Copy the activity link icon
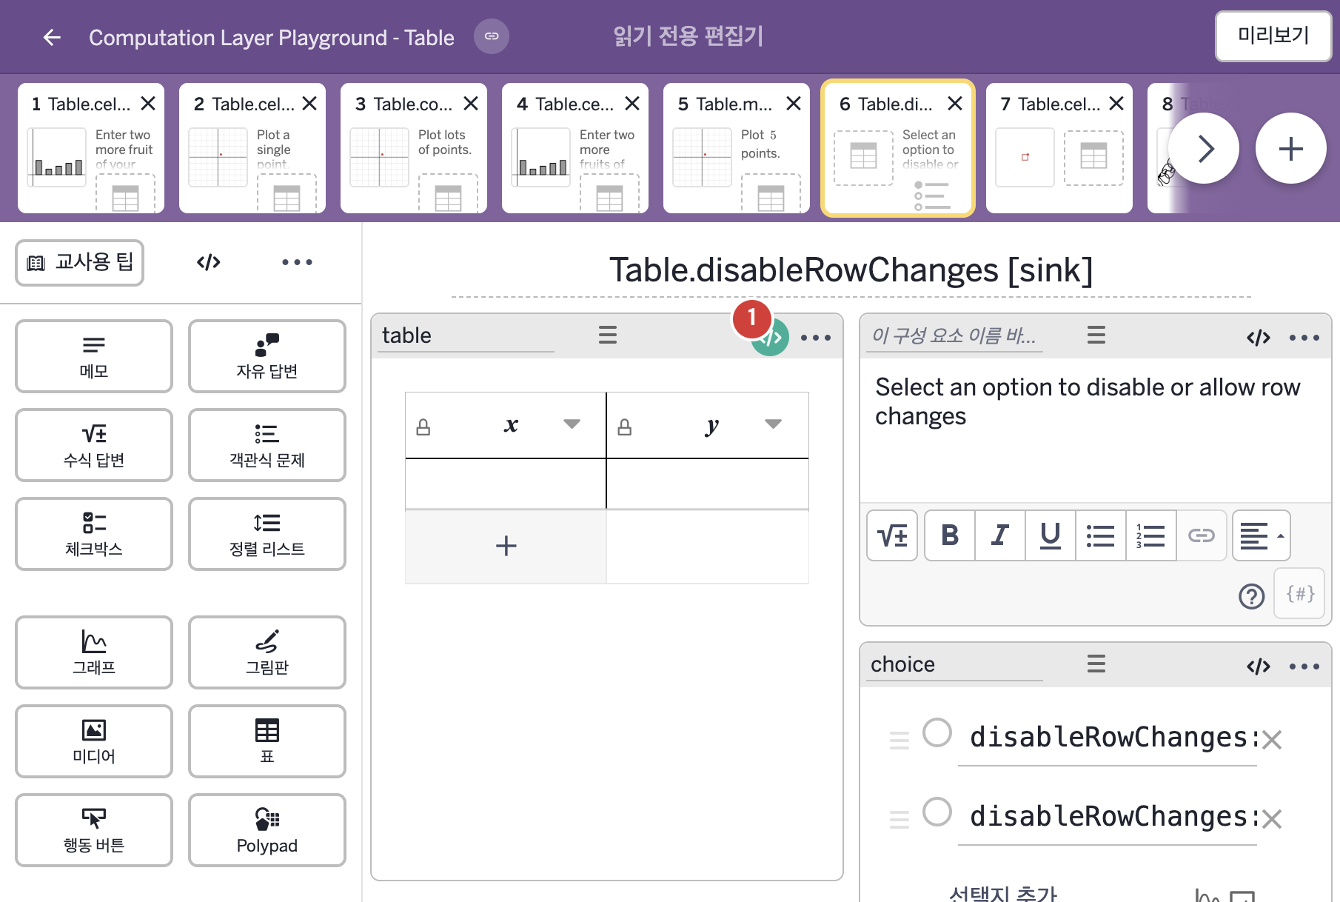Screen dimensions: 1340x902 coord(492,36)
